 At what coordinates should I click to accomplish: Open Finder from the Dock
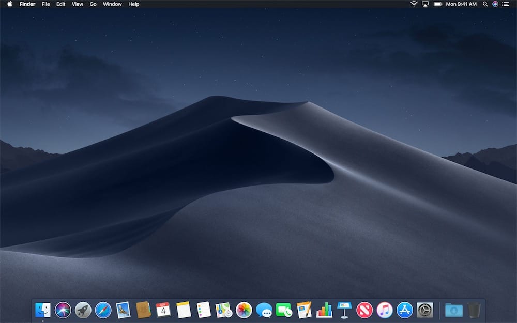point(43,310)
